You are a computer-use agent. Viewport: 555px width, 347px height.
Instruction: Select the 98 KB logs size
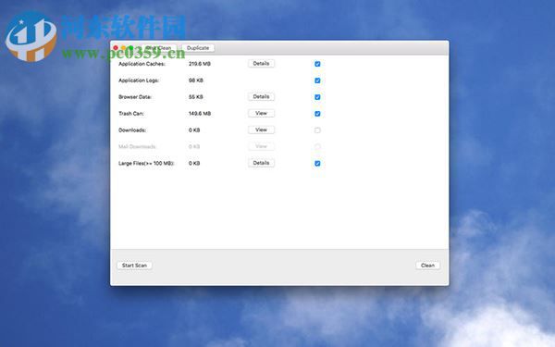click(x=196, y=81)
